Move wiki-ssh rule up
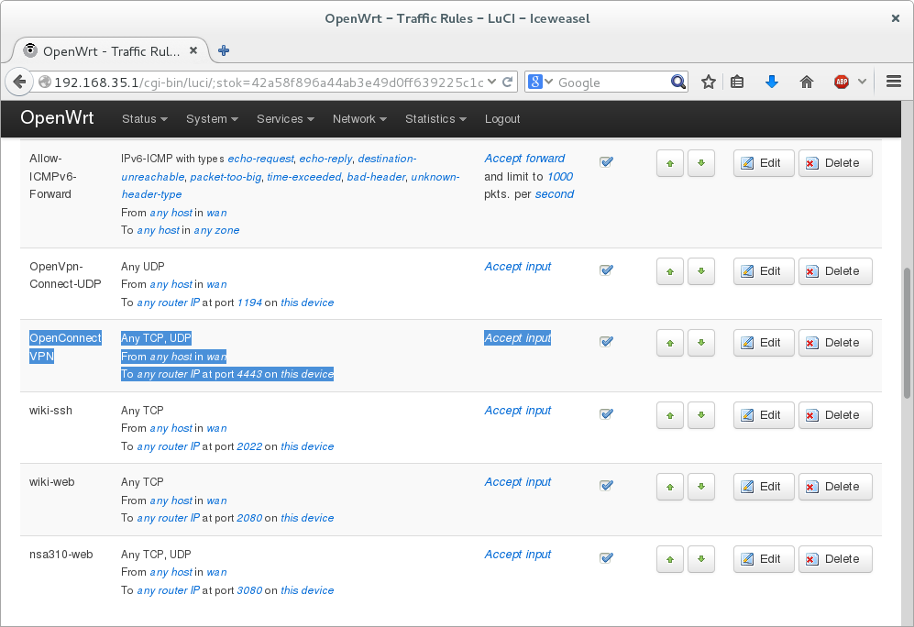 point(670,415)
